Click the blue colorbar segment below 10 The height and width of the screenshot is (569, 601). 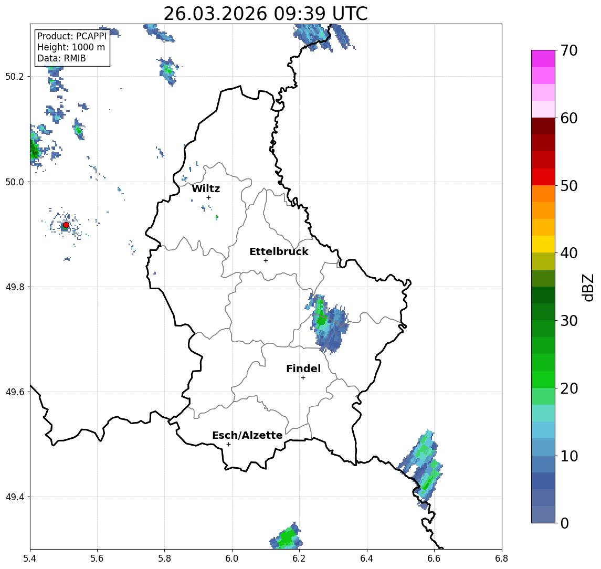[x=543, y=463]
